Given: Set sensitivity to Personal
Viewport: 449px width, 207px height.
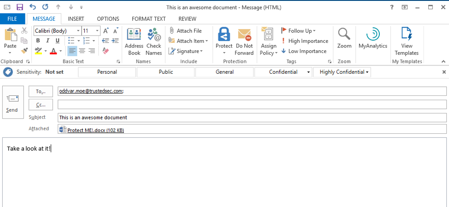Looking at the screenshot, I should point(107,72).
